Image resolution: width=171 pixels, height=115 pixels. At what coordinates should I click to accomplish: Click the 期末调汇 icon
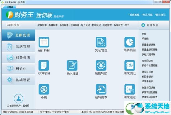130,65
